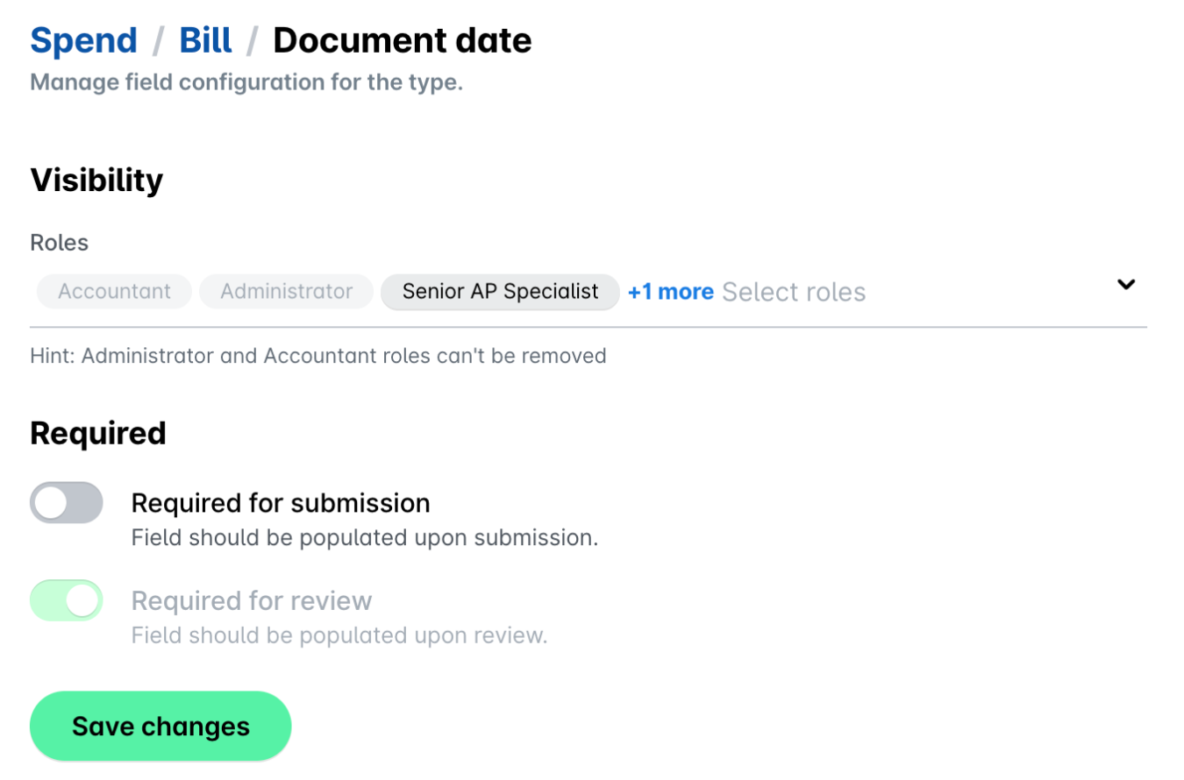
Task: Click the 'Manage field configuration for the type.' subtitle
Action: (246, 83)
